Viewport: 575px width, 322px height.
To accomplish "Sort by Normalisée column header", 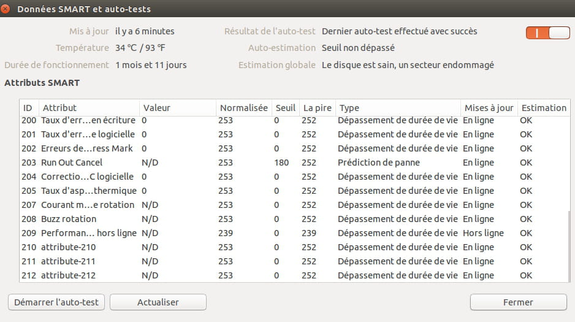I will click(244, 108).
